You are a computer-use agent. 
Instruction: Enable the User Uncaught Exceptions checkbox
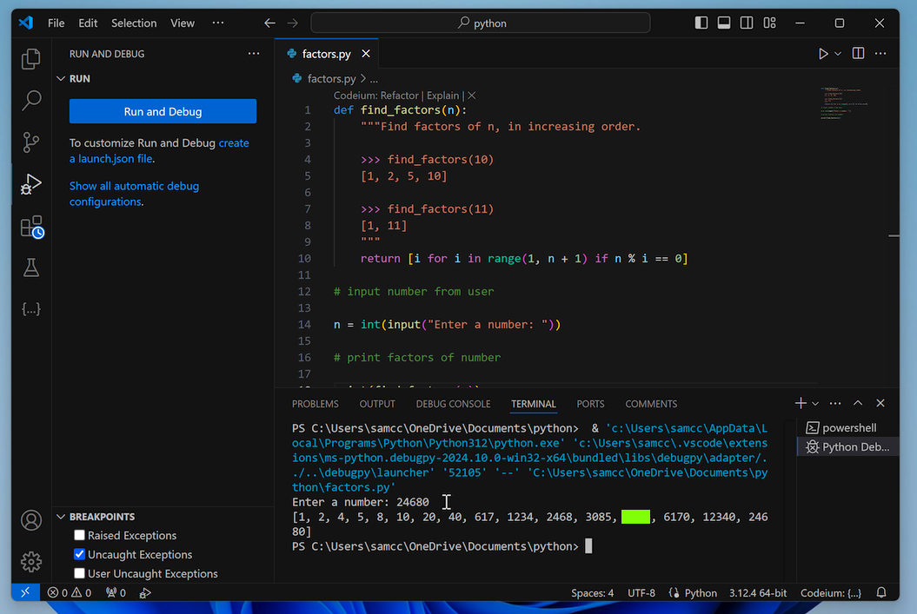(x=80, y=574)
